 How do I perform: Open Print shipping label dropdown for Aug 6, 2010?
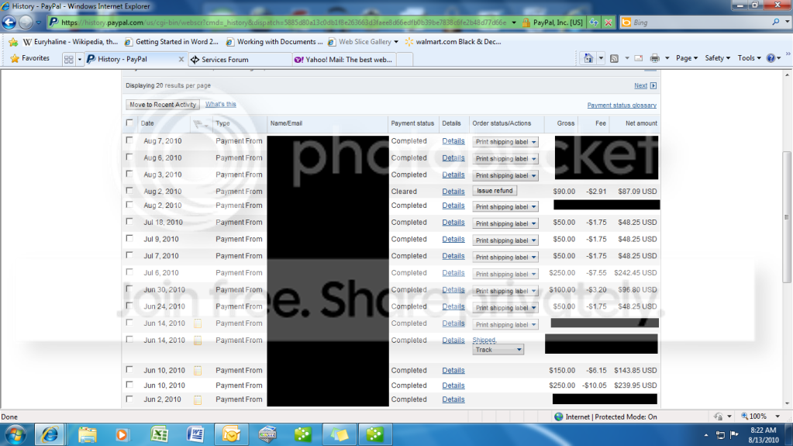coord(505,158)
